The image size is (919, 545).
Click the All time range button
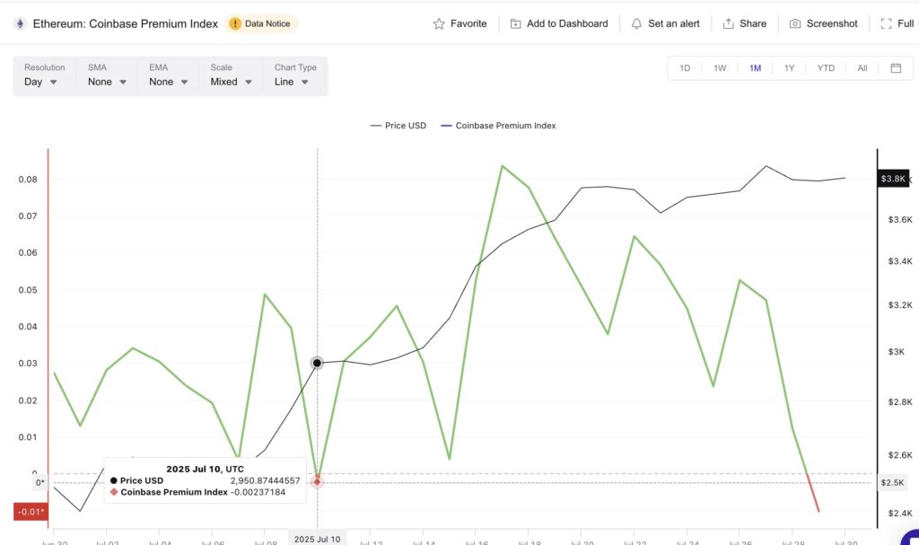(x=862, y=67)
